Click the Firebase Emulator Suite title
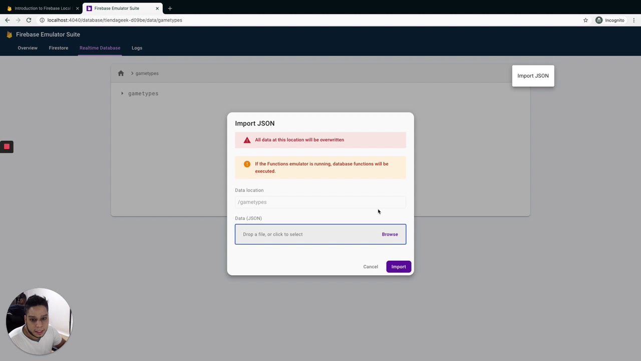Viewport: 641px width, 361px height. (x=48, y=35)
